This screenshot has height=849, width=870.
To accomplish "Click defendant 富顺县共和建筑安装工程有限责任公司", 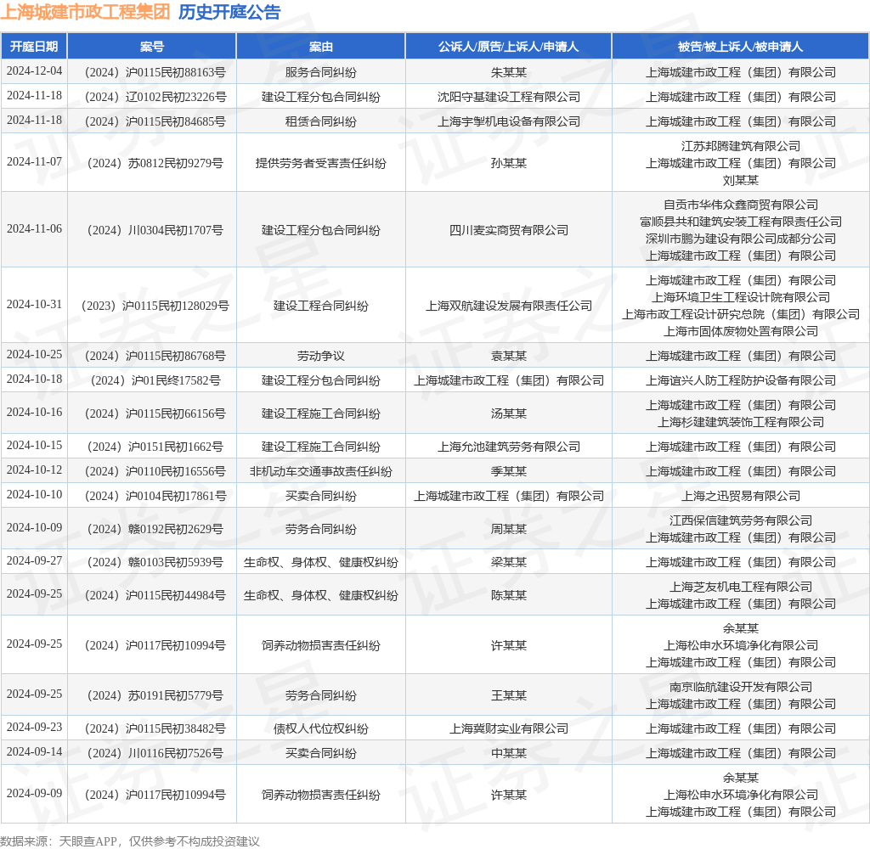I will 740,222.
